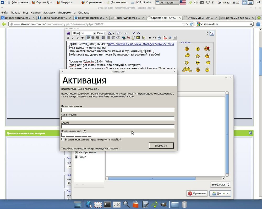Launch GIMP from the dock
The width and height of the screenshot is (262, 209).
[163, 204]
